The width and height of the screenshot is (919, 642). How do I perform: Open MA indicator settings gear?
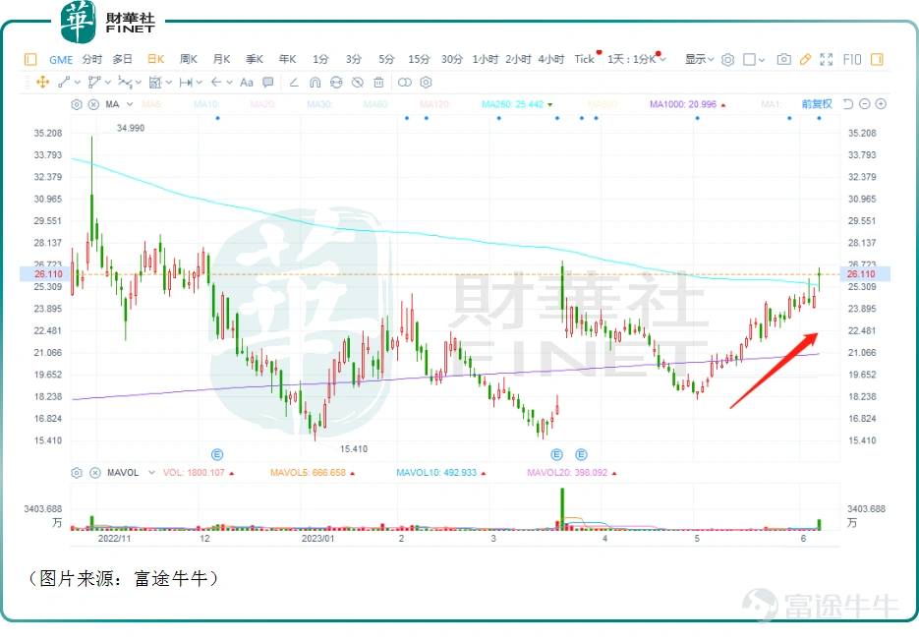click(77, 104)
